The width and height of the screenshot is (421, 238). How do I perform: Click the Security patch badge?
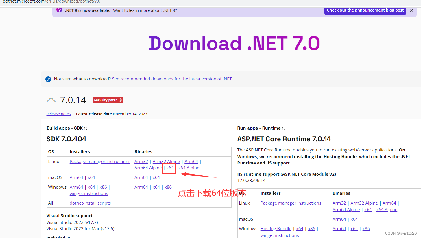click(x=108, y=100)
